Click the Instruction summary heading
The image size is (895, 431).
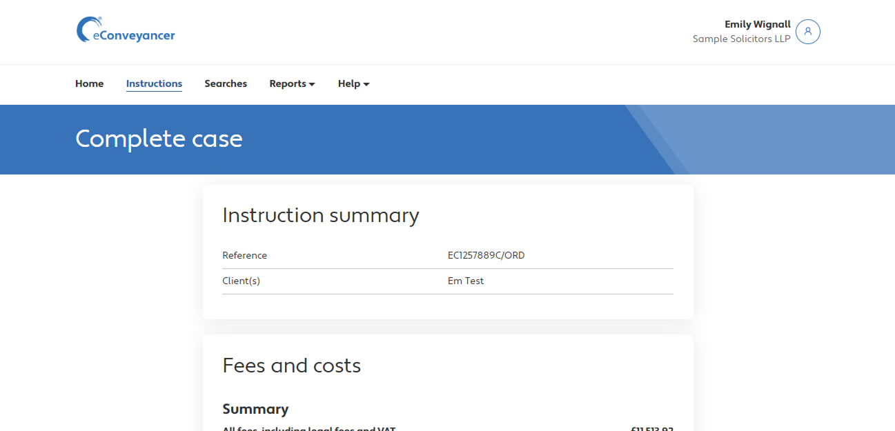(x=321, y=215)
